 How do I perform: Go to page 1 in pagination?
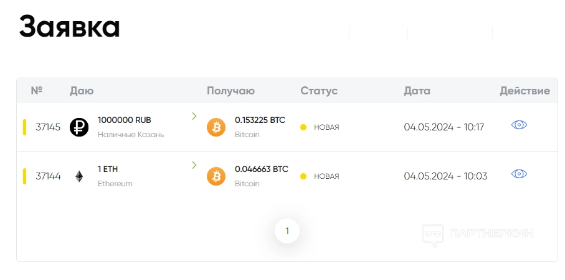(287, 231)
